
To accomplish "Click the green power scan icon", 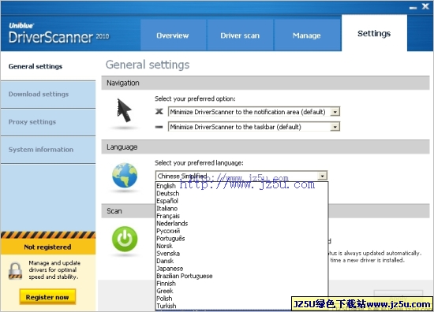I will (x=125, y=239).
